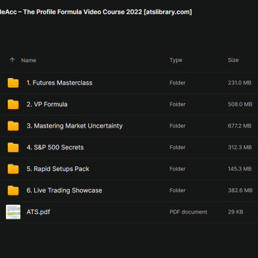Sort by the Name column header
Viewport: 258px width, 258px height.
coord(28,61)
